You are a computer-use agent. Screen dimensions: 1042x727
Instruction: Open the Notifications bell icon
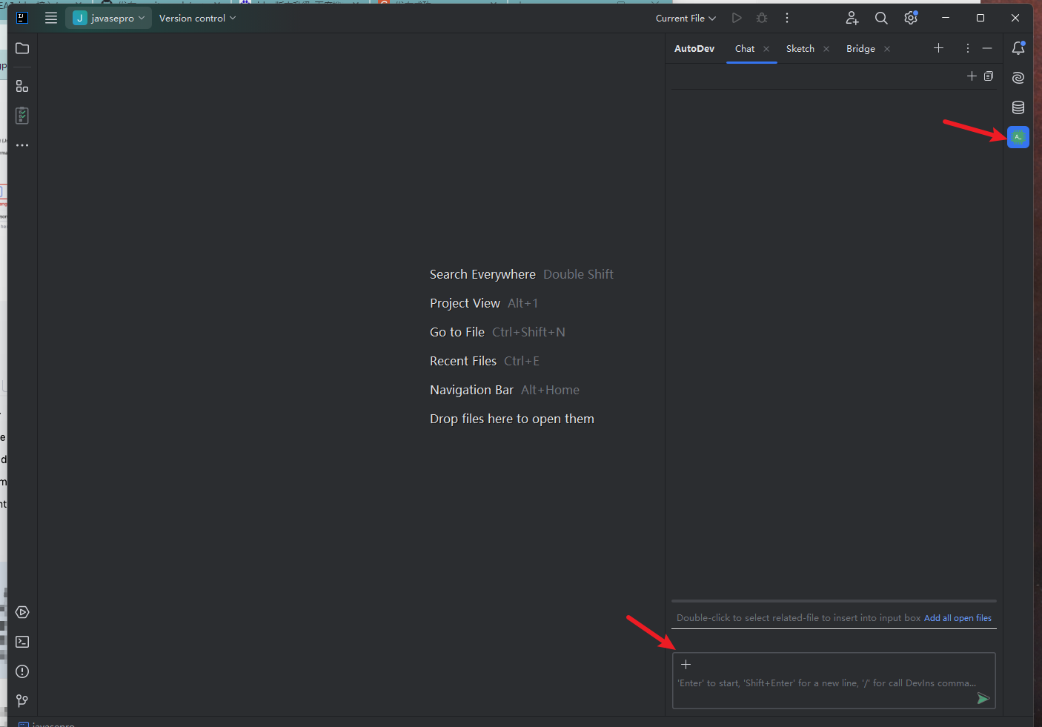pos(1018,47)
